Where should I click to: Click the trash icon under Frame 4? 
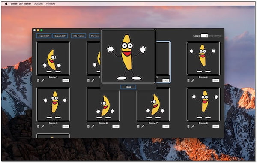point(188,81)
